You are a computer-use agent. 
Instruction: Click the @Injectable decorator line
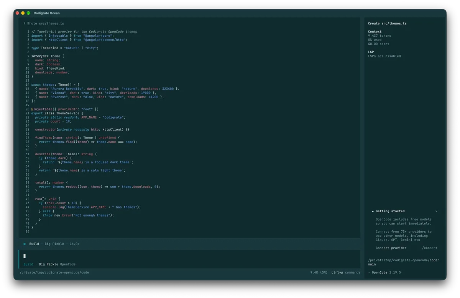pyautogui.click(x=65, y=109)
